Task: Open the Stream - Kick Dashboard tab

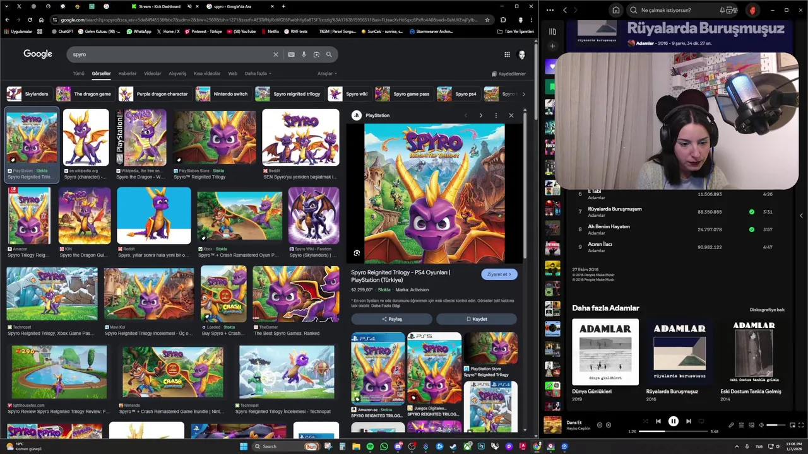Action: point(158,6)
